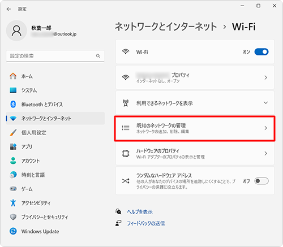Screen dimensions: 283x247
Task: Click the ネットワークとインターネット Wi-Fi diamond icon
Action: pyautogui.click(x=13, y=119)
